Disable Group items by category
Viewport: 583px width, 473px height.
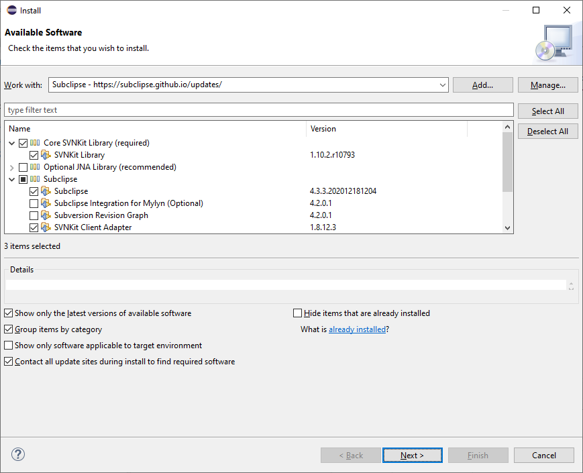pos(7,329)
